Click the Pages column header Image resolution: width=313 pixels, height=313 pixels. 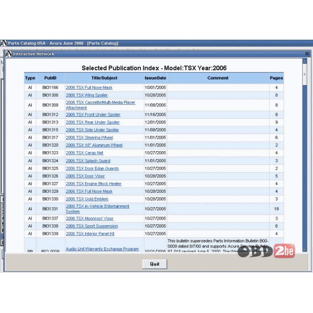pyautogui.click(x=276, y=78)
